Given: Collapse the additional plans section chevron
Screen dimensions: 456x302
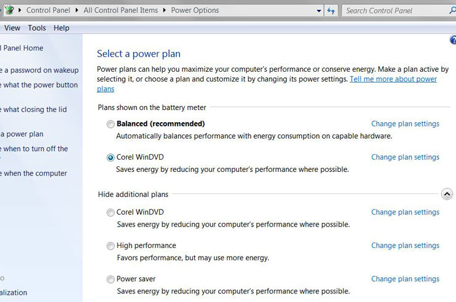Looking at the screenshot, I should tap(447, 194).
